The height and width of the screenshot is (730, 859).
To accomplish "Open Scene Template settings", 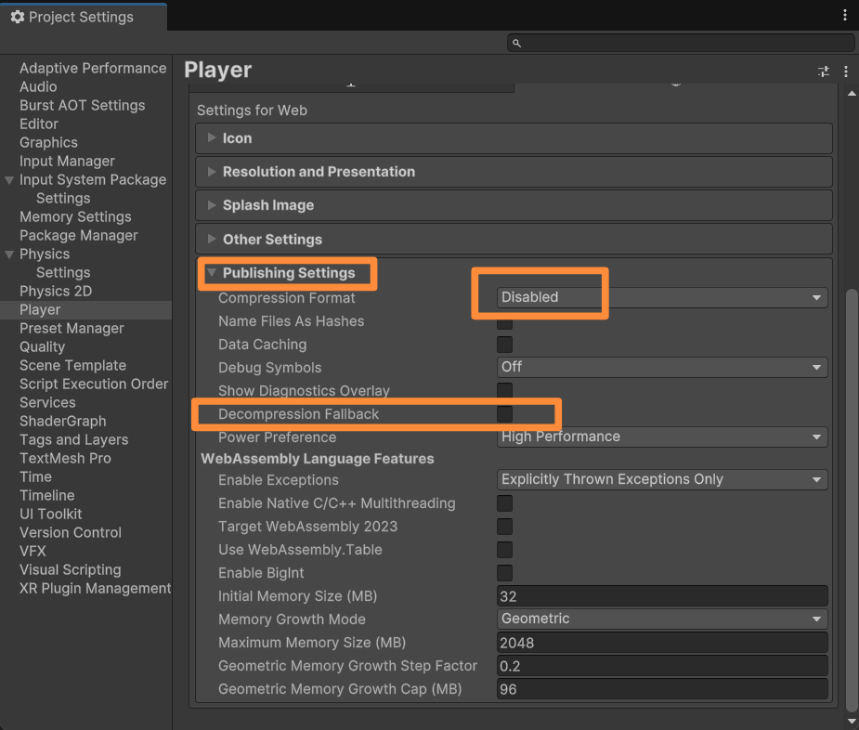I will pyautogui.click(x=72, y=366).
